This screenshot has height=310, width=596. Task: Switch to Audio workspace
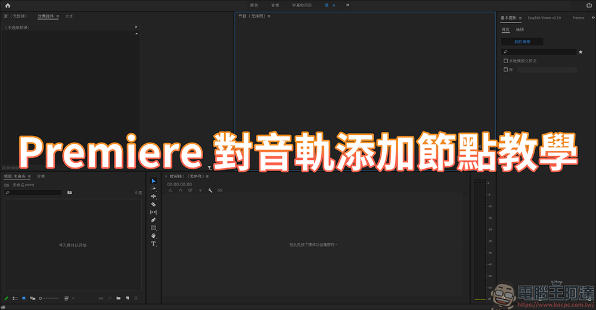coord(275,5)
